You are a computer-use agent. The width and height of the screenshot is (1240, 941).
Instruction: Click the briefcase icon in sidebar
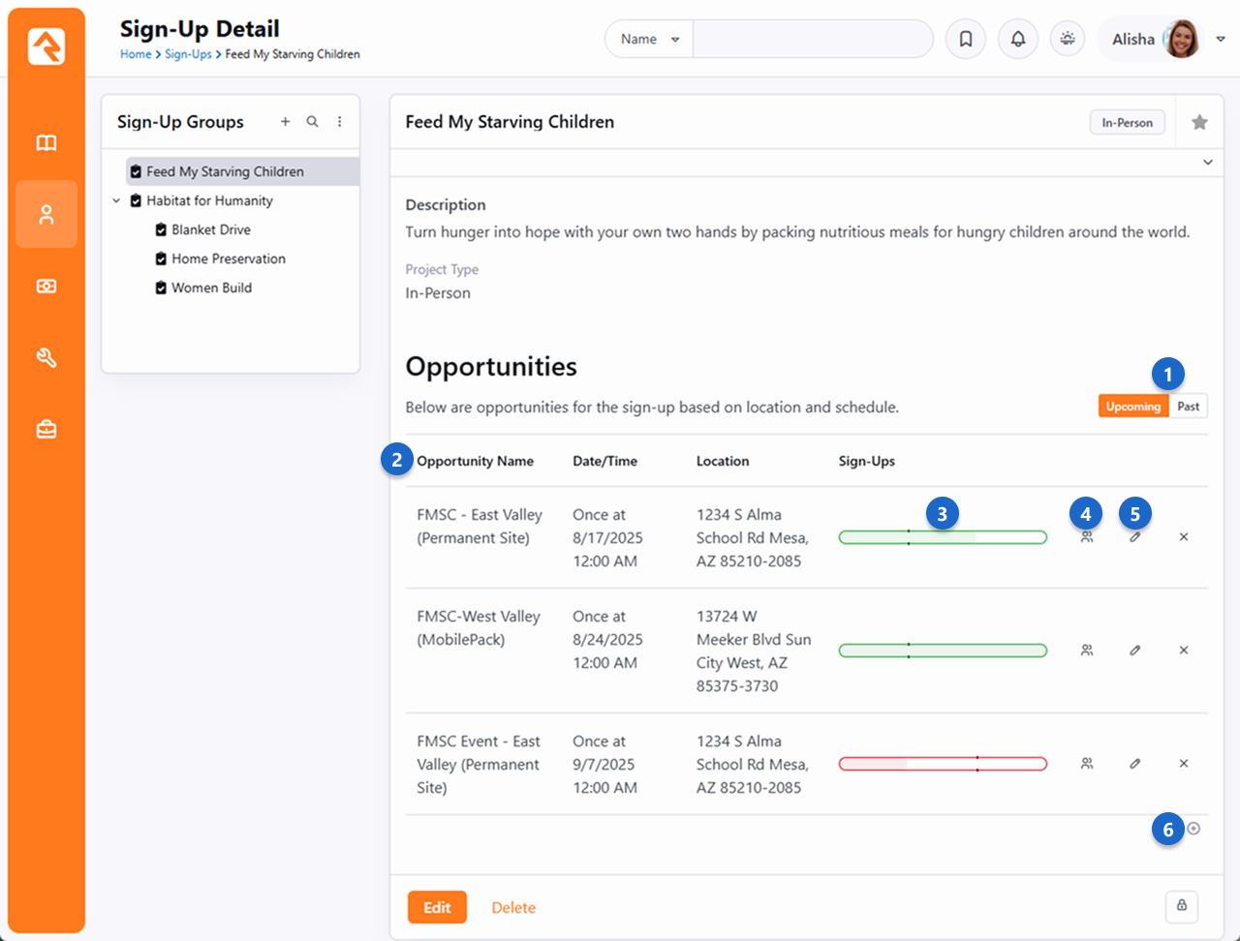[x=46, y=430]
